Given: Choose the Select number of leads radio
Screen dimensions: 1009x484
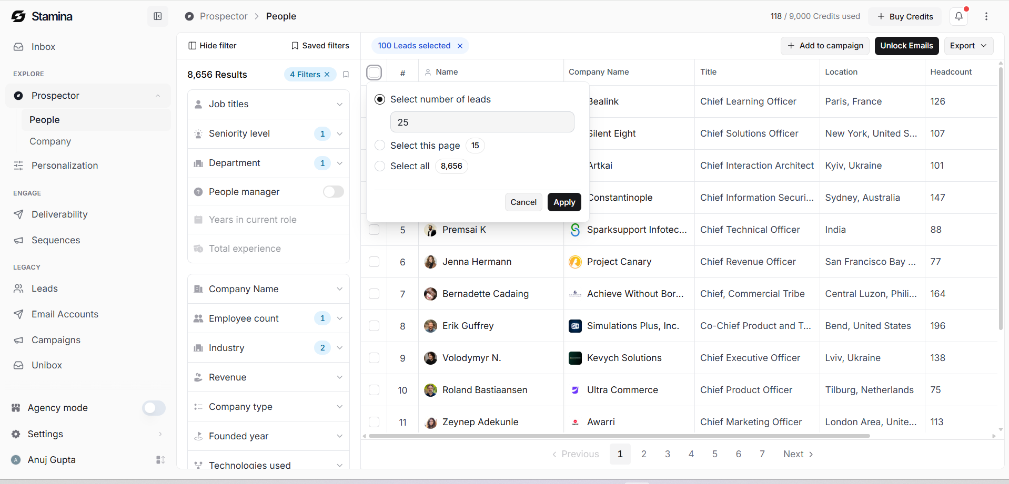Looking at the screenshot, I should (380, 99).
